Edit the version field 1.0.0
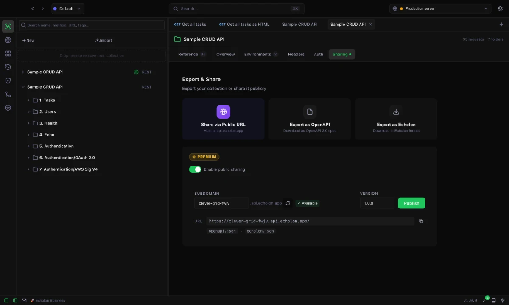 [x=377, y=203]
